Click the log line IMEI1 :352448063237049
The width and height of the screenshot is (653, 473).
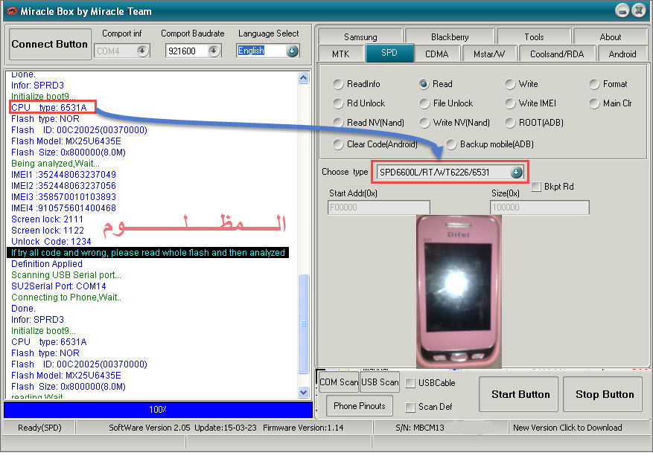click(63, 174)
